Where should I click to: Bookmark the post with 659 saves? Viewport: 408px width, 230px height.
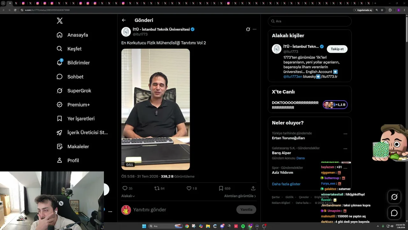[221, 188]
